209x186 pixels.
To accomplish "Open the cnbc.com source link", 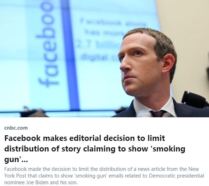I will click(x=16, y=128).
